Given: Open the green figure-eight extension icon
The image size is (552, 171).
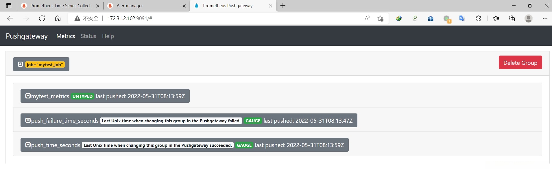Looking at the screenshot, I should (415, 18).
